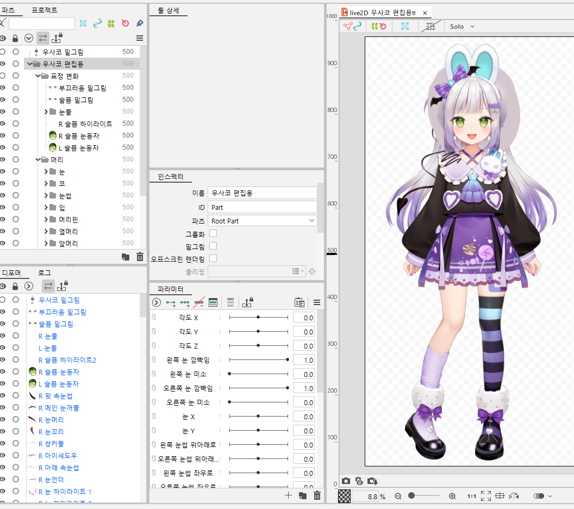Expand the 머리핀 folder
The image size is (574, 509).
tap(46, 220)
